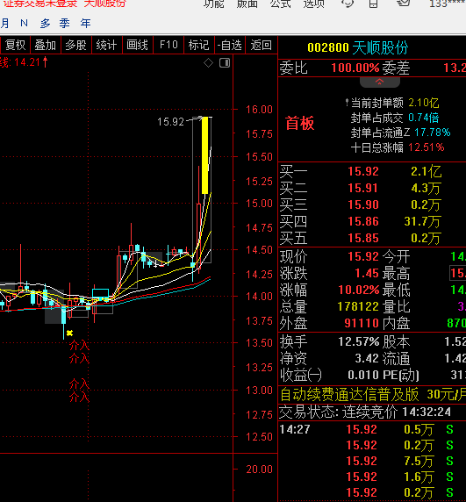Click the 首板 label
466x502 pixels.
click(300, 123)
